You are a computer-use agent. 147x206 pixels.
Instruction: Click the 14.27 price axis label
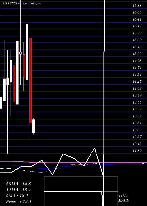[137, 82]
